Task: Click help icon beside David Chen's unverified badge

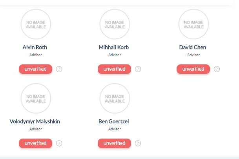Action: pyautogui.click(x=217, y=69)
